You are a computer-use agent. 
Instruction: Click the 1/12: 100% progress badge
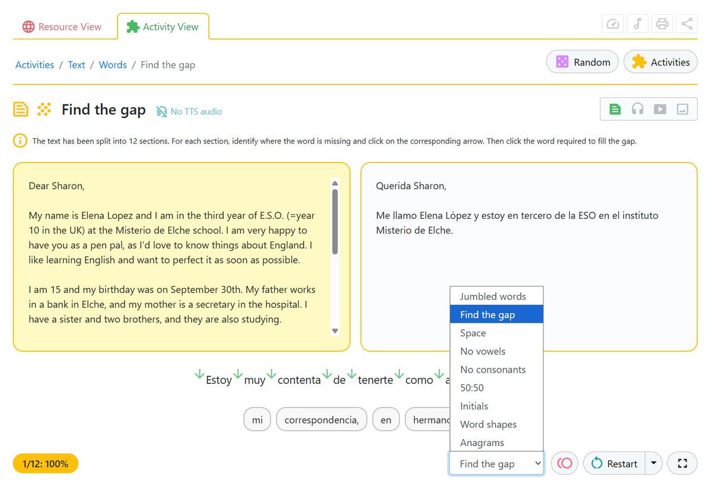pyautogui.click(x=45, y=463)
